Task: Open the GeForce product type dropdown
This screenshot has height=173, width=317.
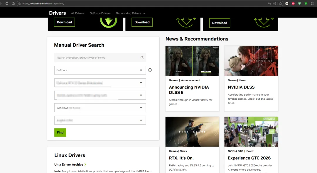Action: tap(100, 70)
